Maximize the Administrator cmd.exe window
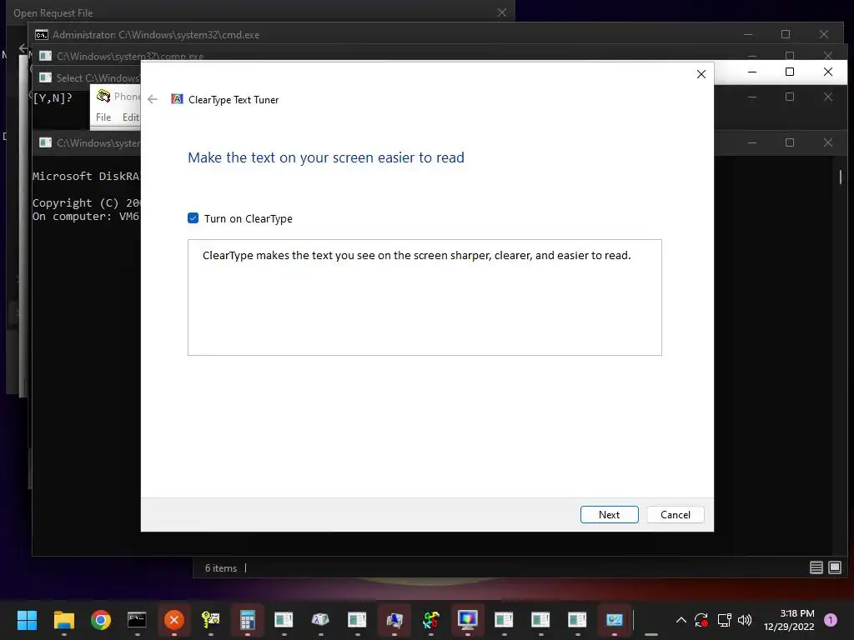This screenshot has height=640, width=854. (786, 34)
